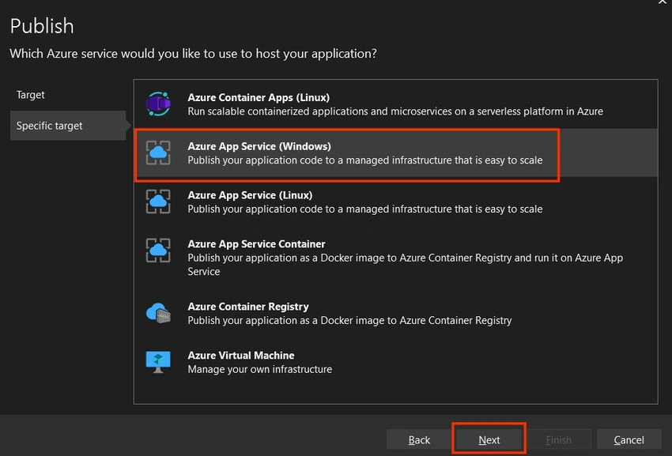Select the Azure Virtual Machine title
The image size is (672, 456).
pos(241,356)
